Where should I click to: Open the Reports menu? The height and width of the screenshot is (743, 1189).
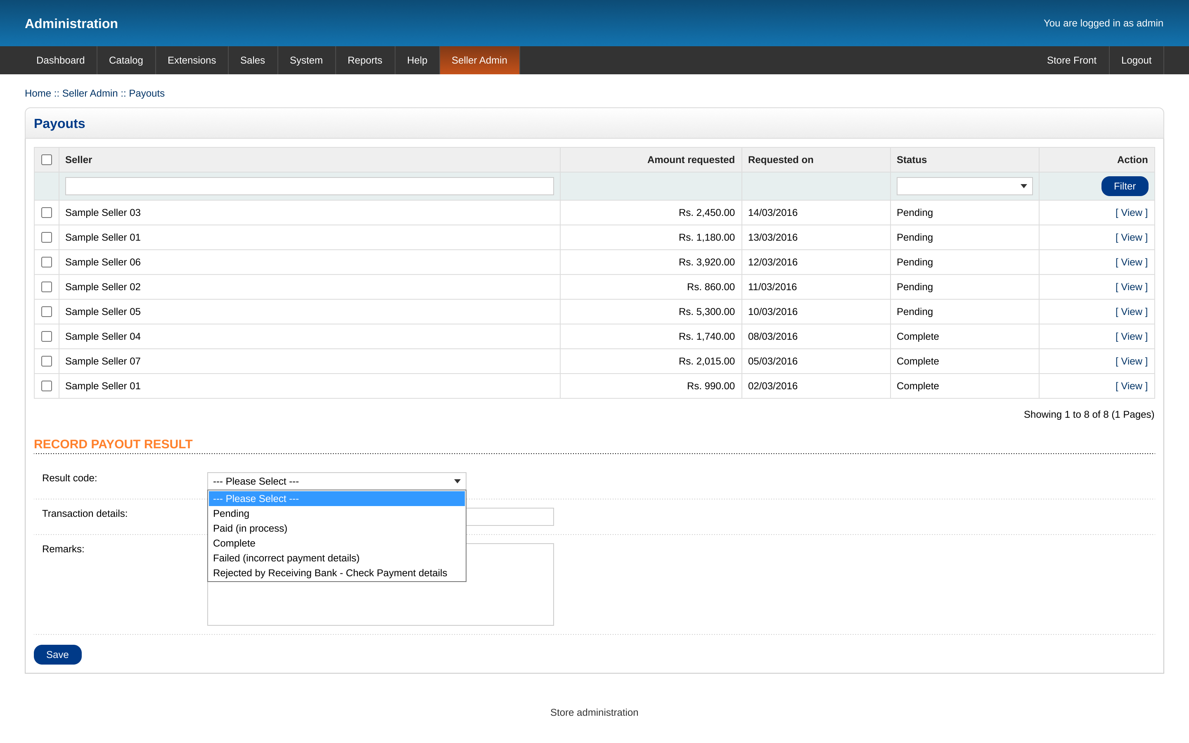[x=365, y=60]
